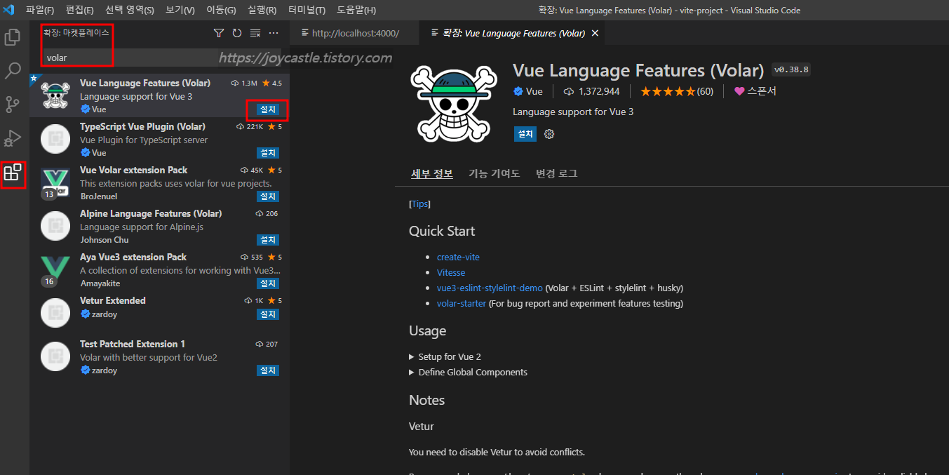Install Alpine Language Features (Volar)
This screenshot has height=475, width=949.
click(268, 240)
